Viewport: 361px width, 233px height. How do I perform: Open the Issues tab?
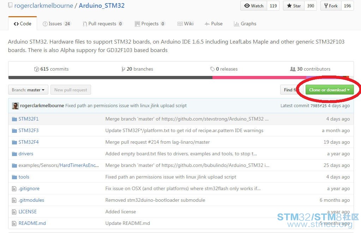(56, 24)
